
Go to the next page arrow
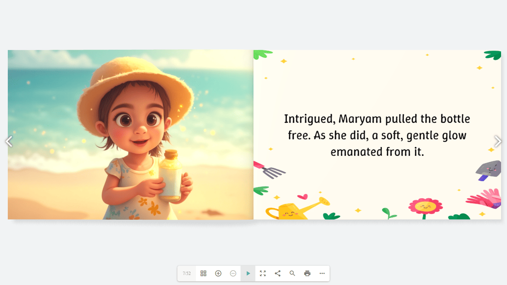pyautogui.click(x=498, y=141)
